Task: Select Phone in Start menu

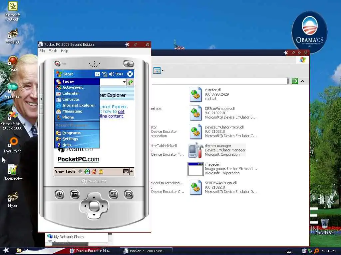Action: point(77,117)
